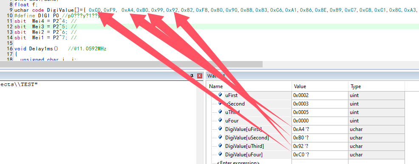Click the blue variable icon beside uFirst
This screenshot has height=164, width=419.
(220, 95)
